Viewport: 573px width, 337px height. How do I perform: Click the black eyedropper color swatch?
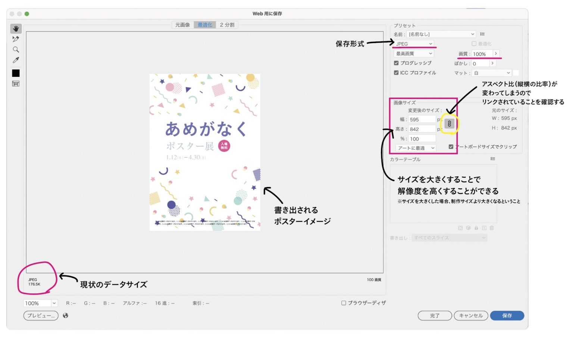[x=16, y=73]
